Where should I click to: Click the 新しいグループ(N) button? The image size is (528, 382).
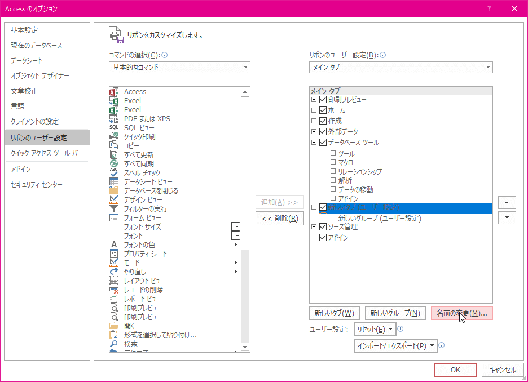click(395, 313)
